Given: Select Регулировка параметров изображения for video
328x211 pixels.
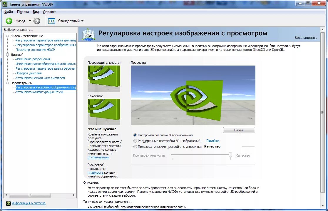Looking at the screenshot, I should point(46,45).
